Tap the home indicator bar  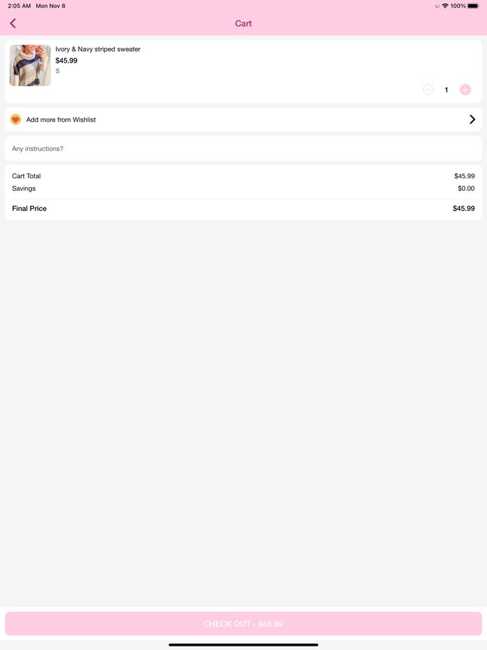click(x=243, y=644)
